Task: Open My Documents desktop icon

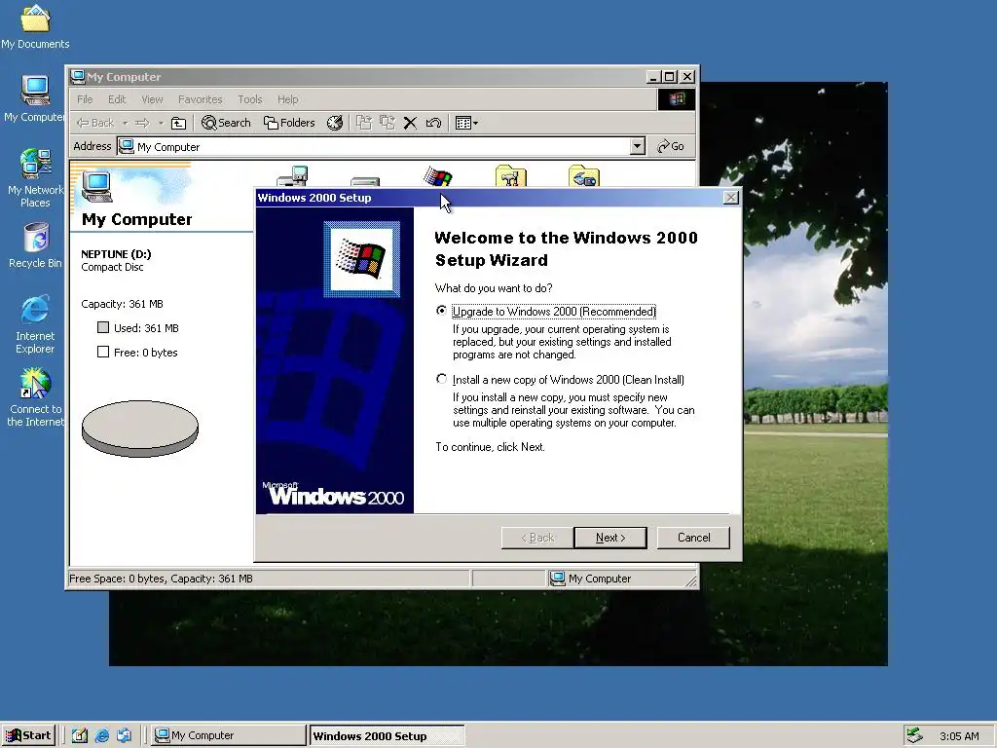Action: click(35, 25)
